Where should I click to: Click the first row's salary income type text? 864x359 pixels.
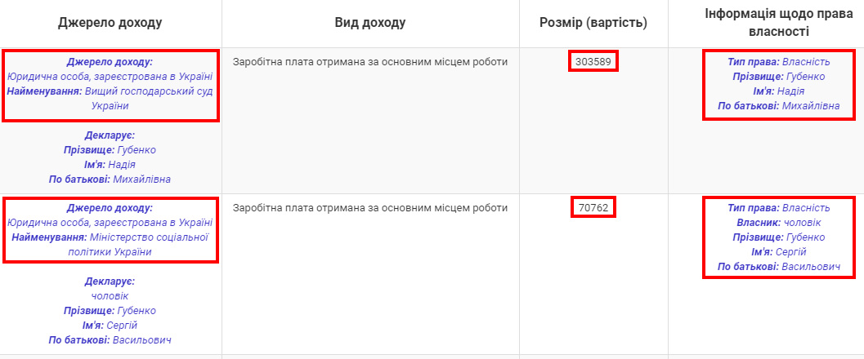pos(370,61)
